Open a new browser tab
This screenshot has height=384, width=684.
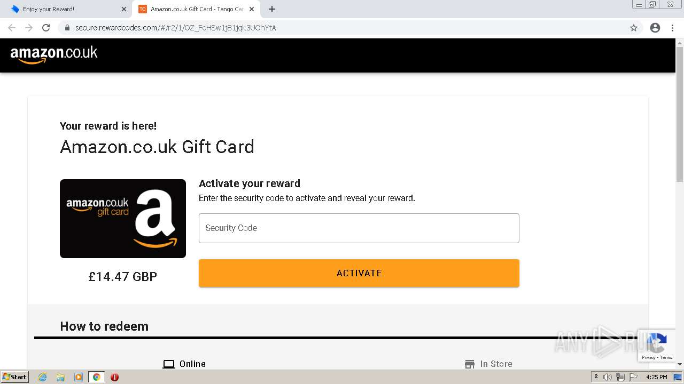[x=271, y=9]
